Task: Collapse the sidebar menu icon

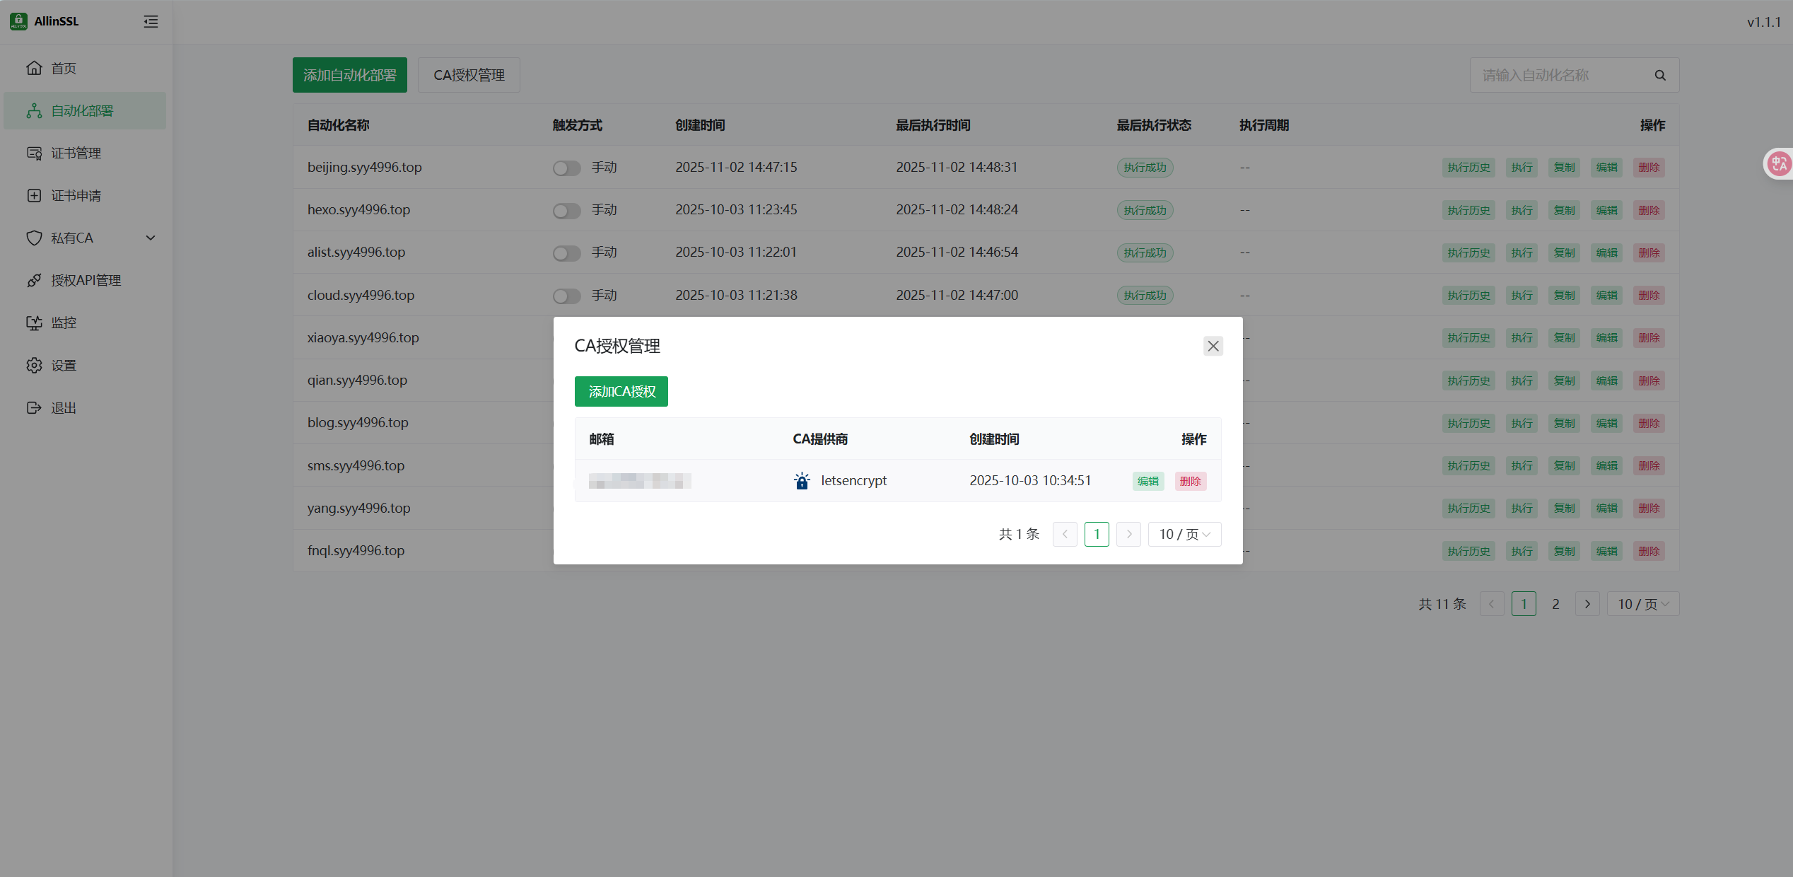Action: [151, 21]
